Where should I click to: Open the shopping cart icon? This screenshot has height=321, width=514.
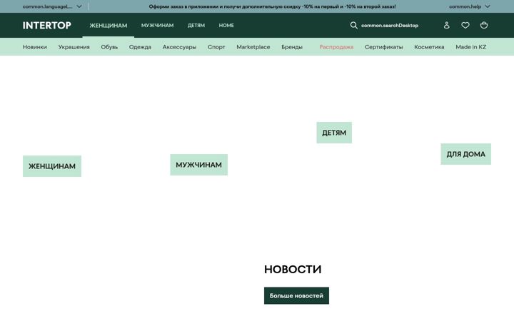[484, 25]
